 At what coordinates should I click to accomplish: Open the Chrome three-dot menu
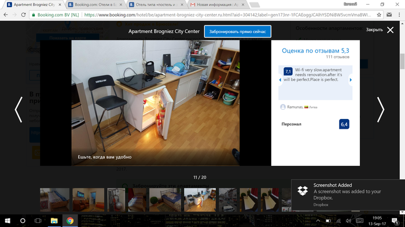399,14
